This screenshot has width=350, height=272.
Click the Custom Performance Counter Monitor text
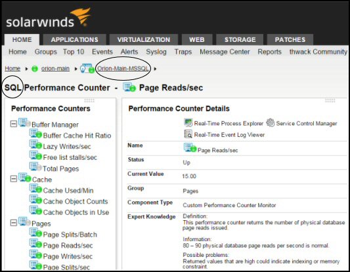tap(229, 205)
